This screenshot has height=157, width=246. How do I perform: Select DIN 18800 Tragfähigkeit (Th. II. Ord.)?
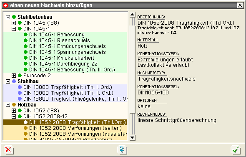[x=65, y=93]
